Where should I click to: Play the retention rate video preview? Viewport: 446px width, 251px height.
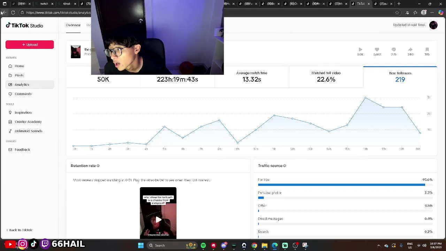(158, 220)
